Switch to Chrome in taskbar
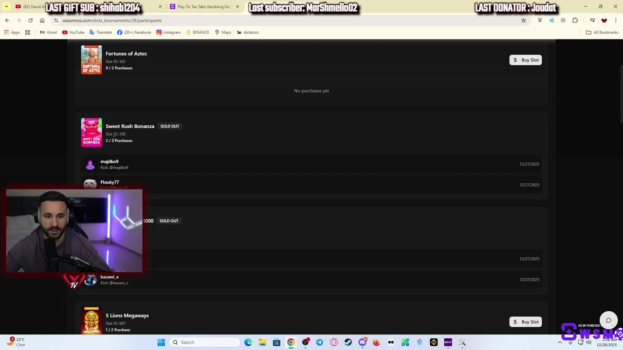 click(x=291, y=342)
